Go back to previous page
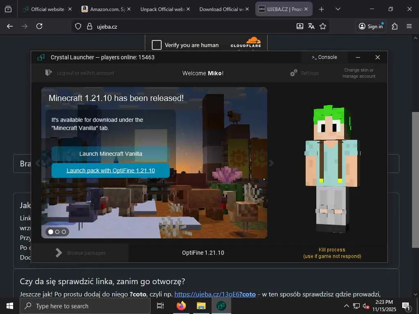Viewport: 419px width, 314px height. [10, 26]
